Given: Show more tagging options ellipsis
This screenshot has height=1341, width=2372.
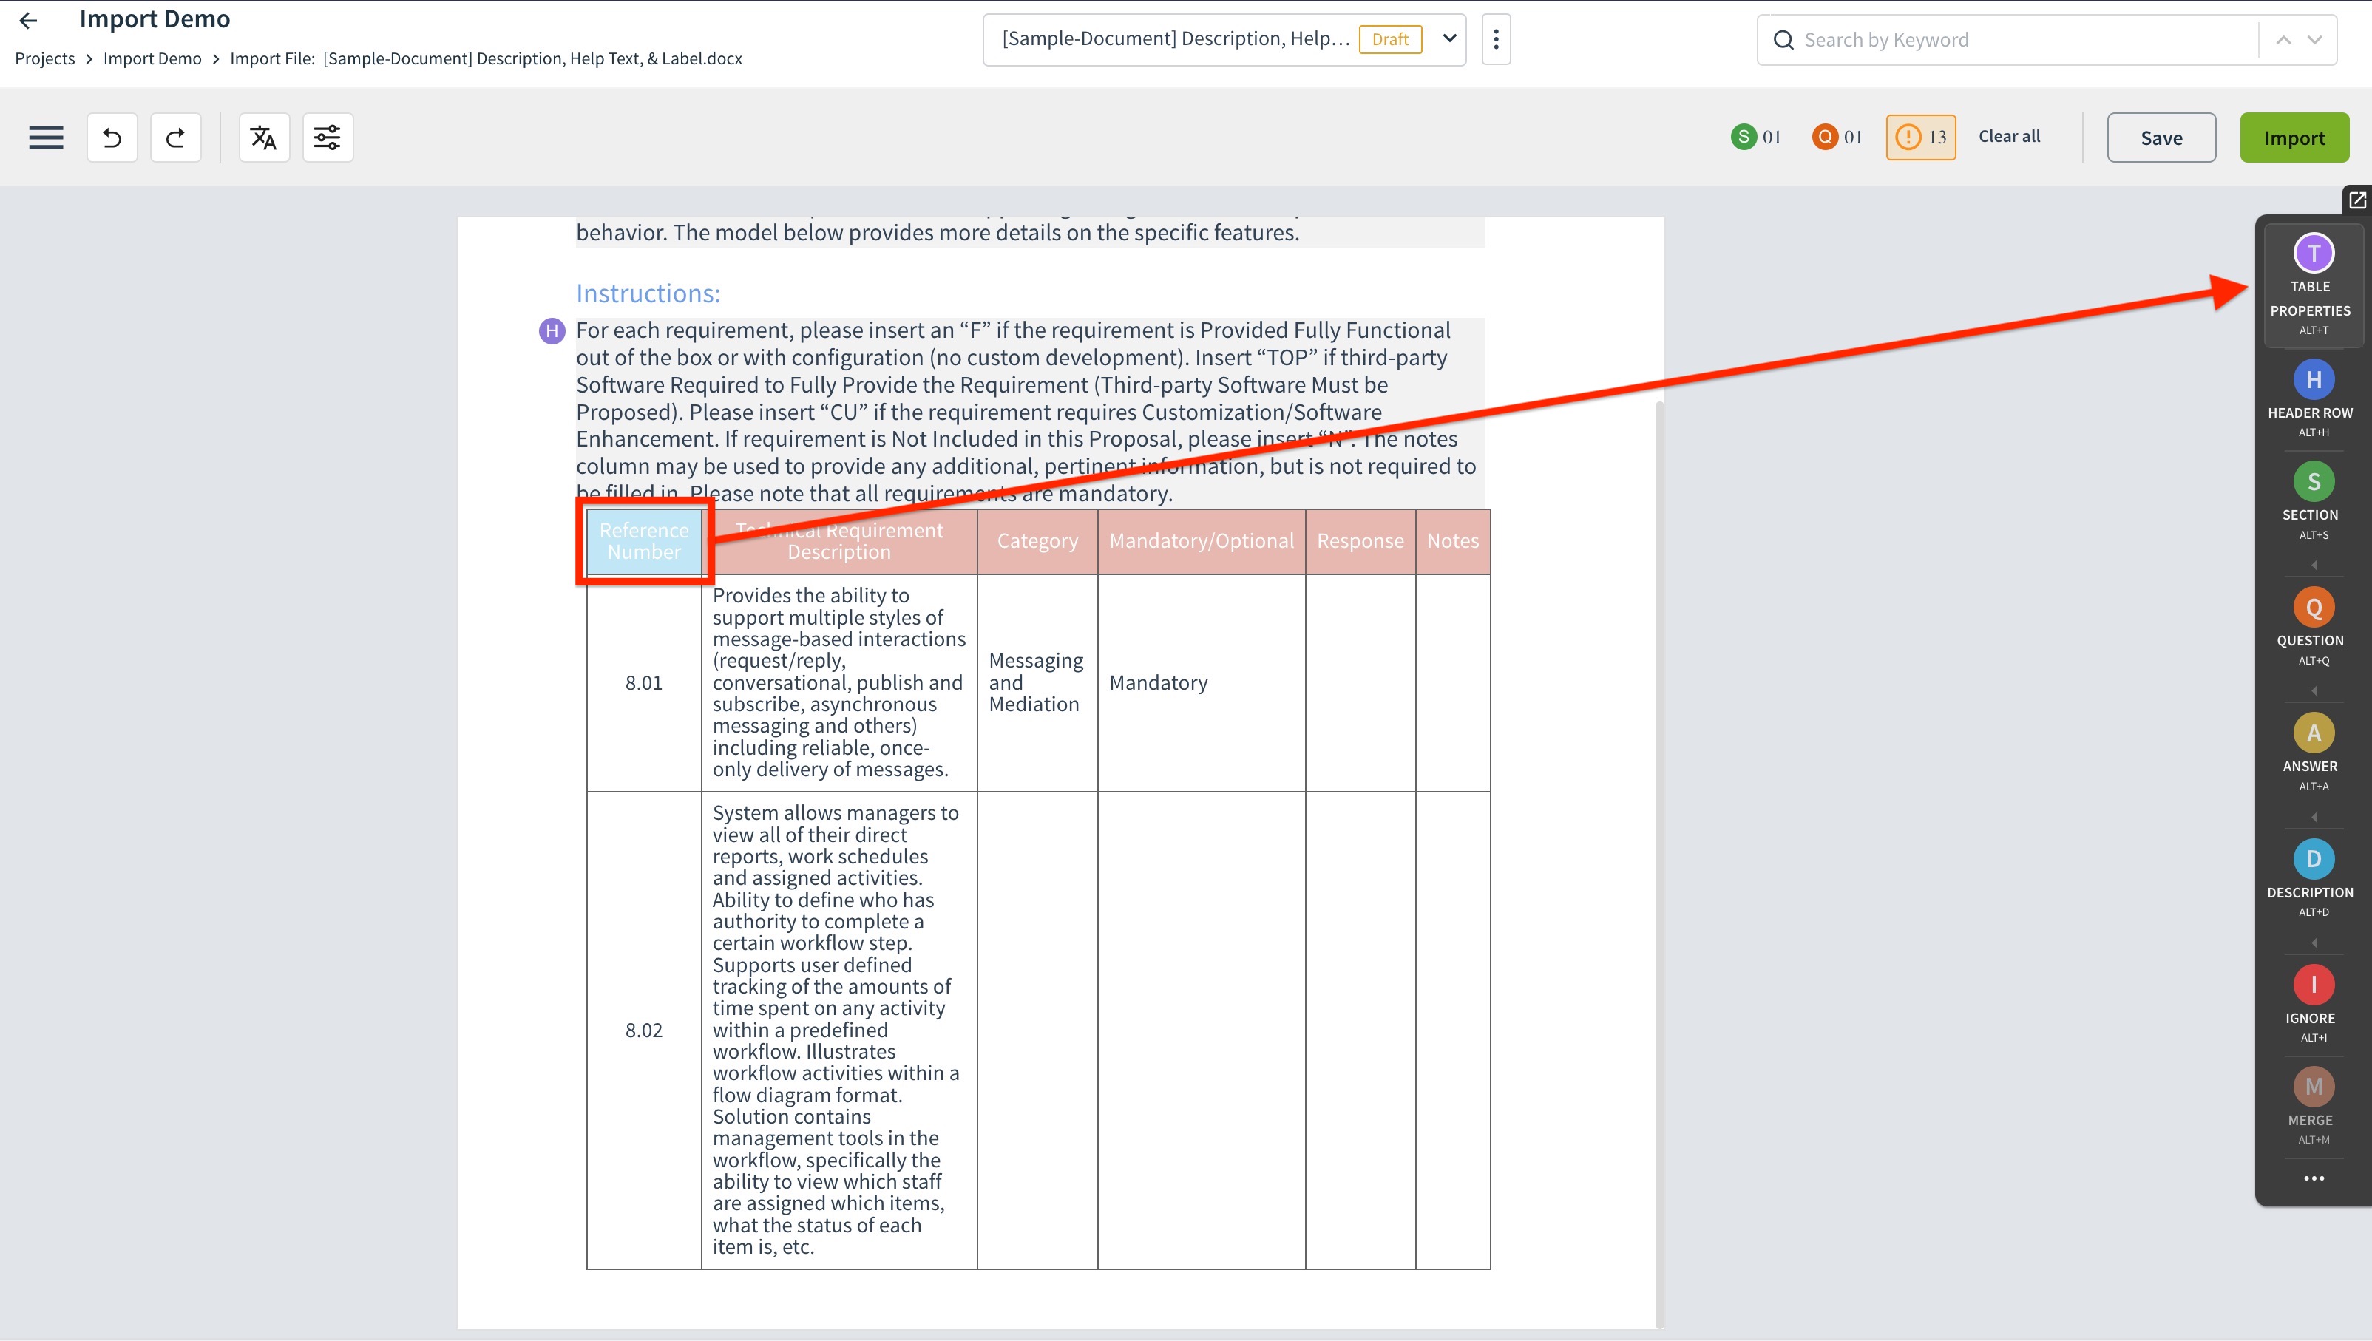Looking at the screenshot, I should [2313, 1178].
